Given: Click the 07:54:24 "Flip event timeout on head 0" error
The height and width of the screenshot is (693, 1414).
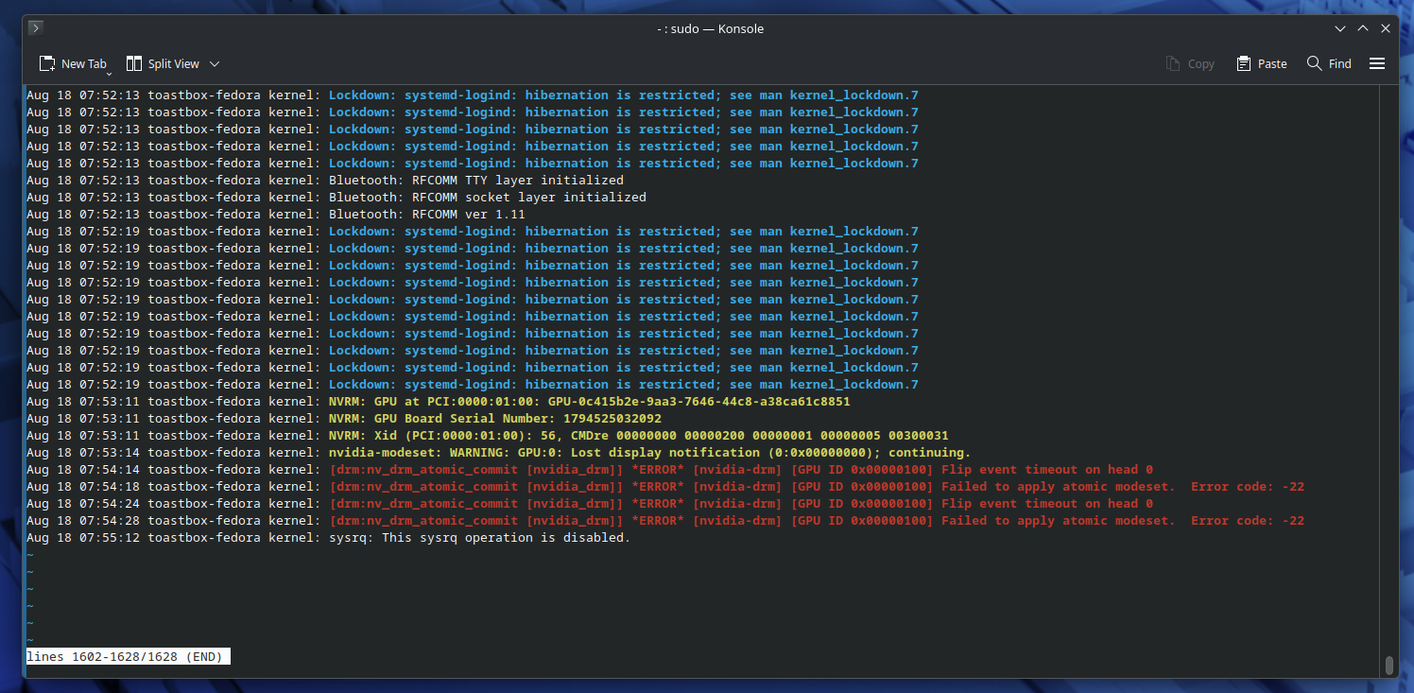Looking at the screenshot, I should point(590,504).
